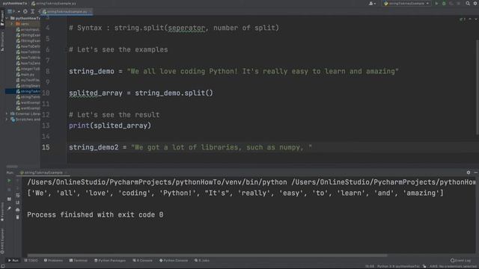Open the Python Console tool window
The height and width of the screenshot is (269, 479).
pyautogui.click(x=174, y=261)
